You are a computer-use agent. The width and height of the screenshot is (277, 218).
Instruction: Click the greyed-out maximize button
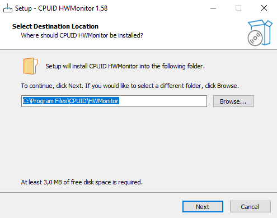(238, 8)
